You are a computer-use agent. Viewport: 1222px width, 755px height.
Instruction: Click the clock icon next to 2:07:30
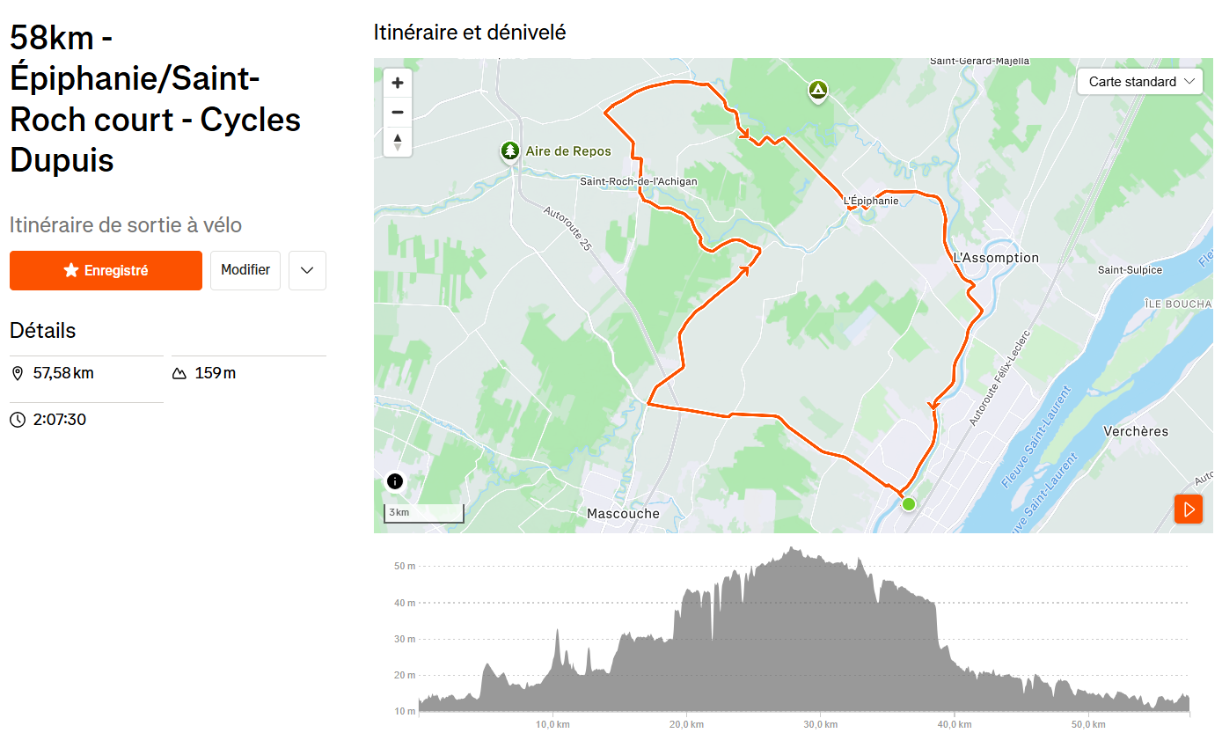(18, 420)
